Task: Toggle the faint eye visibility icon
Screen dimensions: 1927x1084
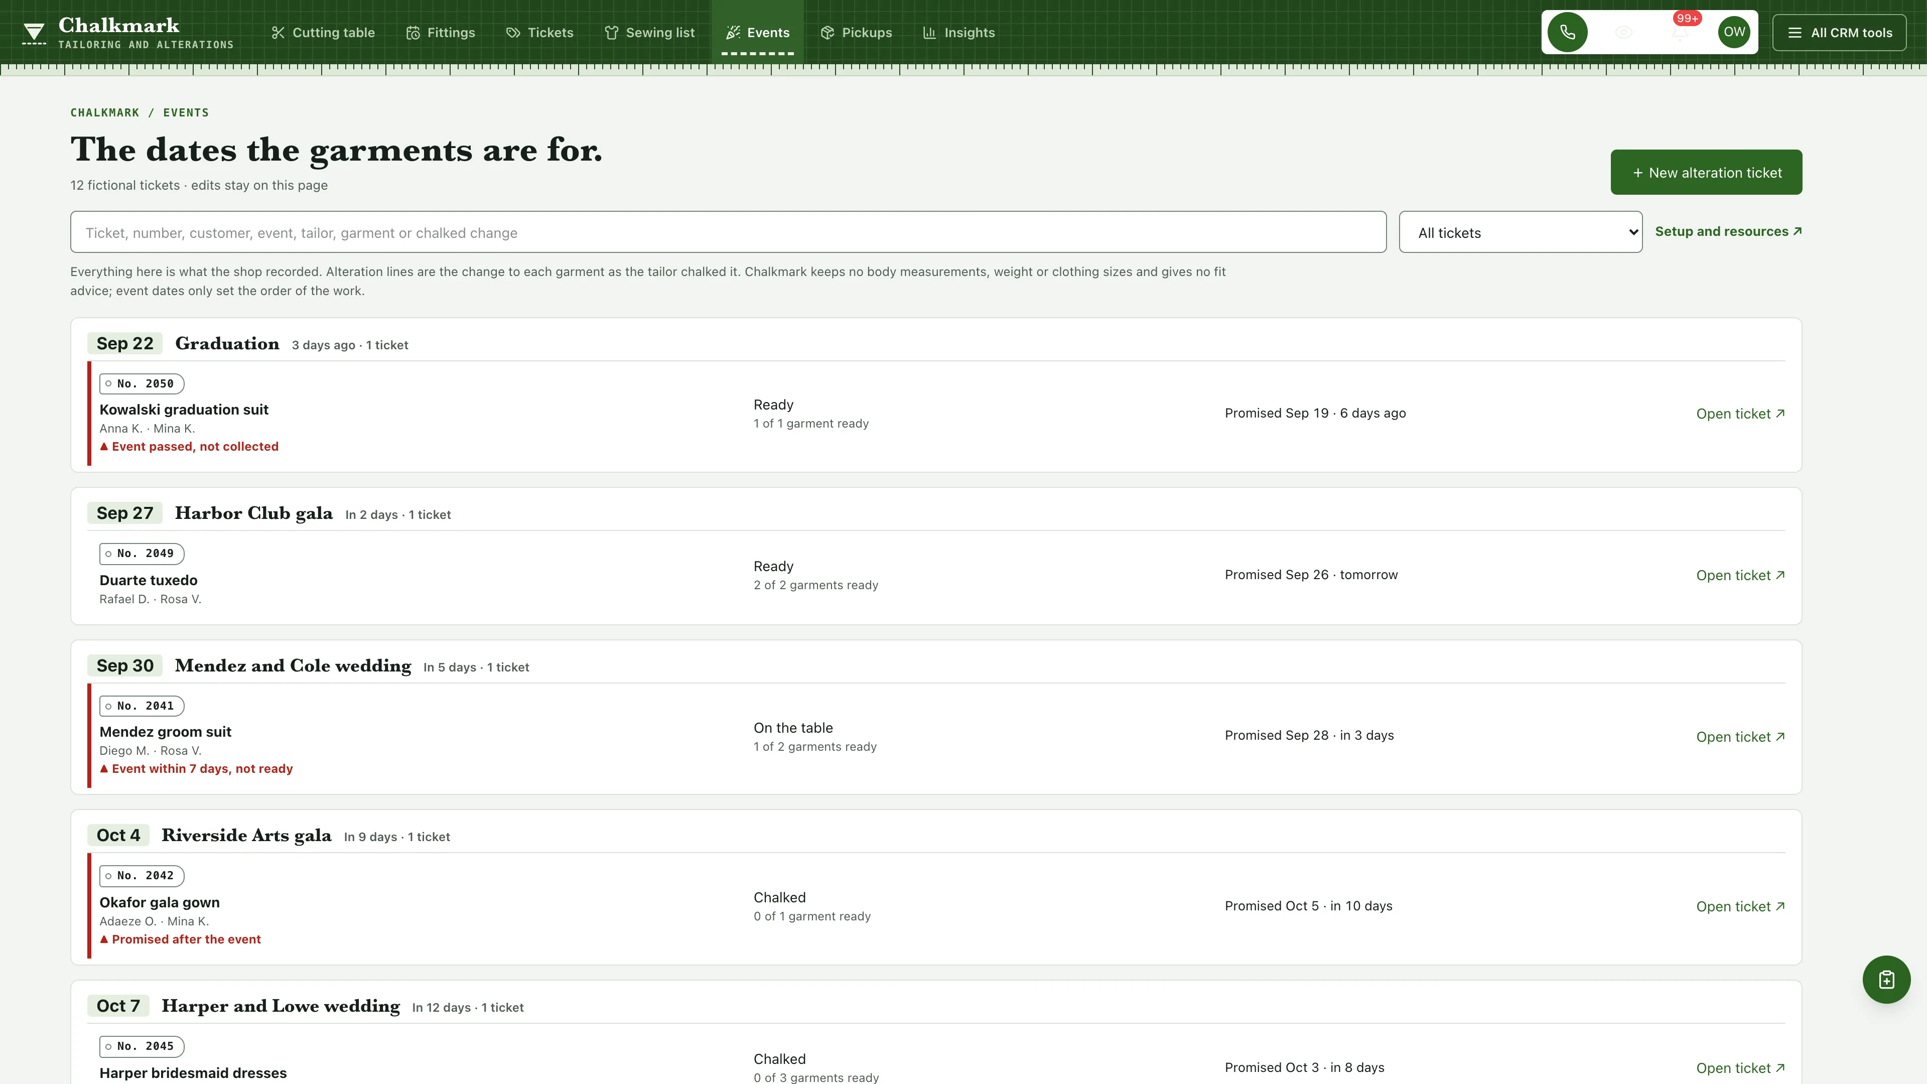Action: point(1623,32)
